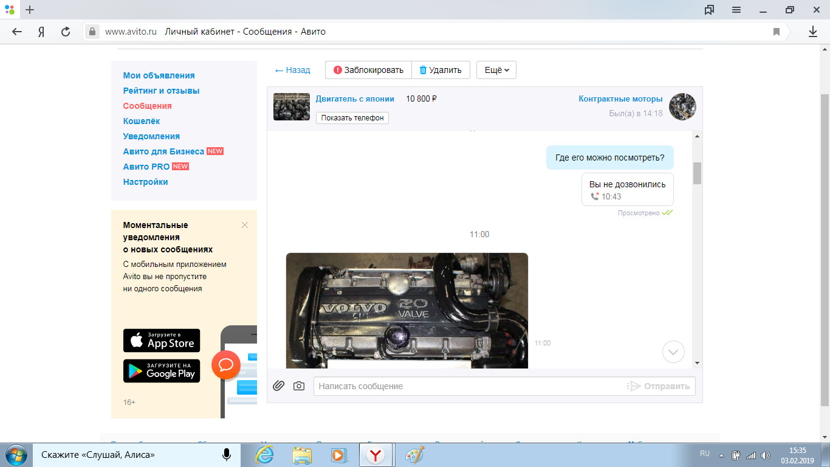
Task: Close the instant notifications banner
Action: (244, 225)
